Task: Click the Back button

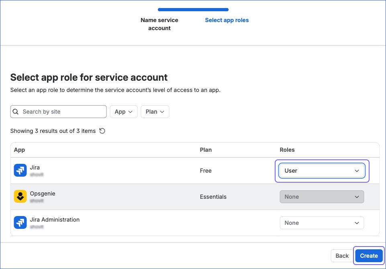Action: pos(342,256)
